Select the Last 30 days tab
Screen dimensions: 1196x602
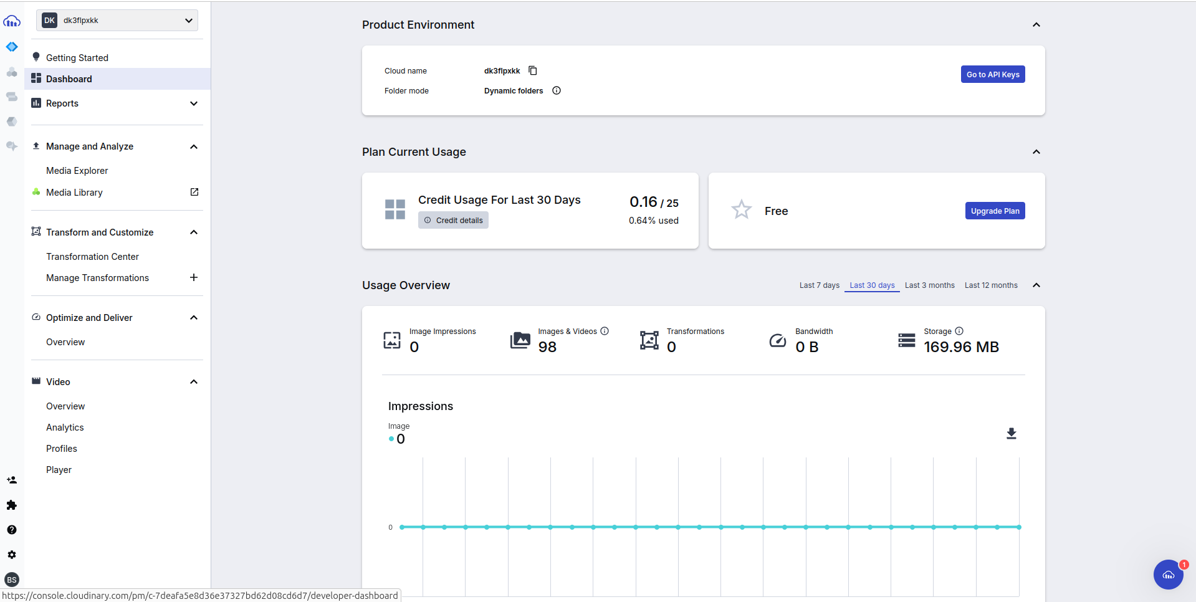point(872,285)
